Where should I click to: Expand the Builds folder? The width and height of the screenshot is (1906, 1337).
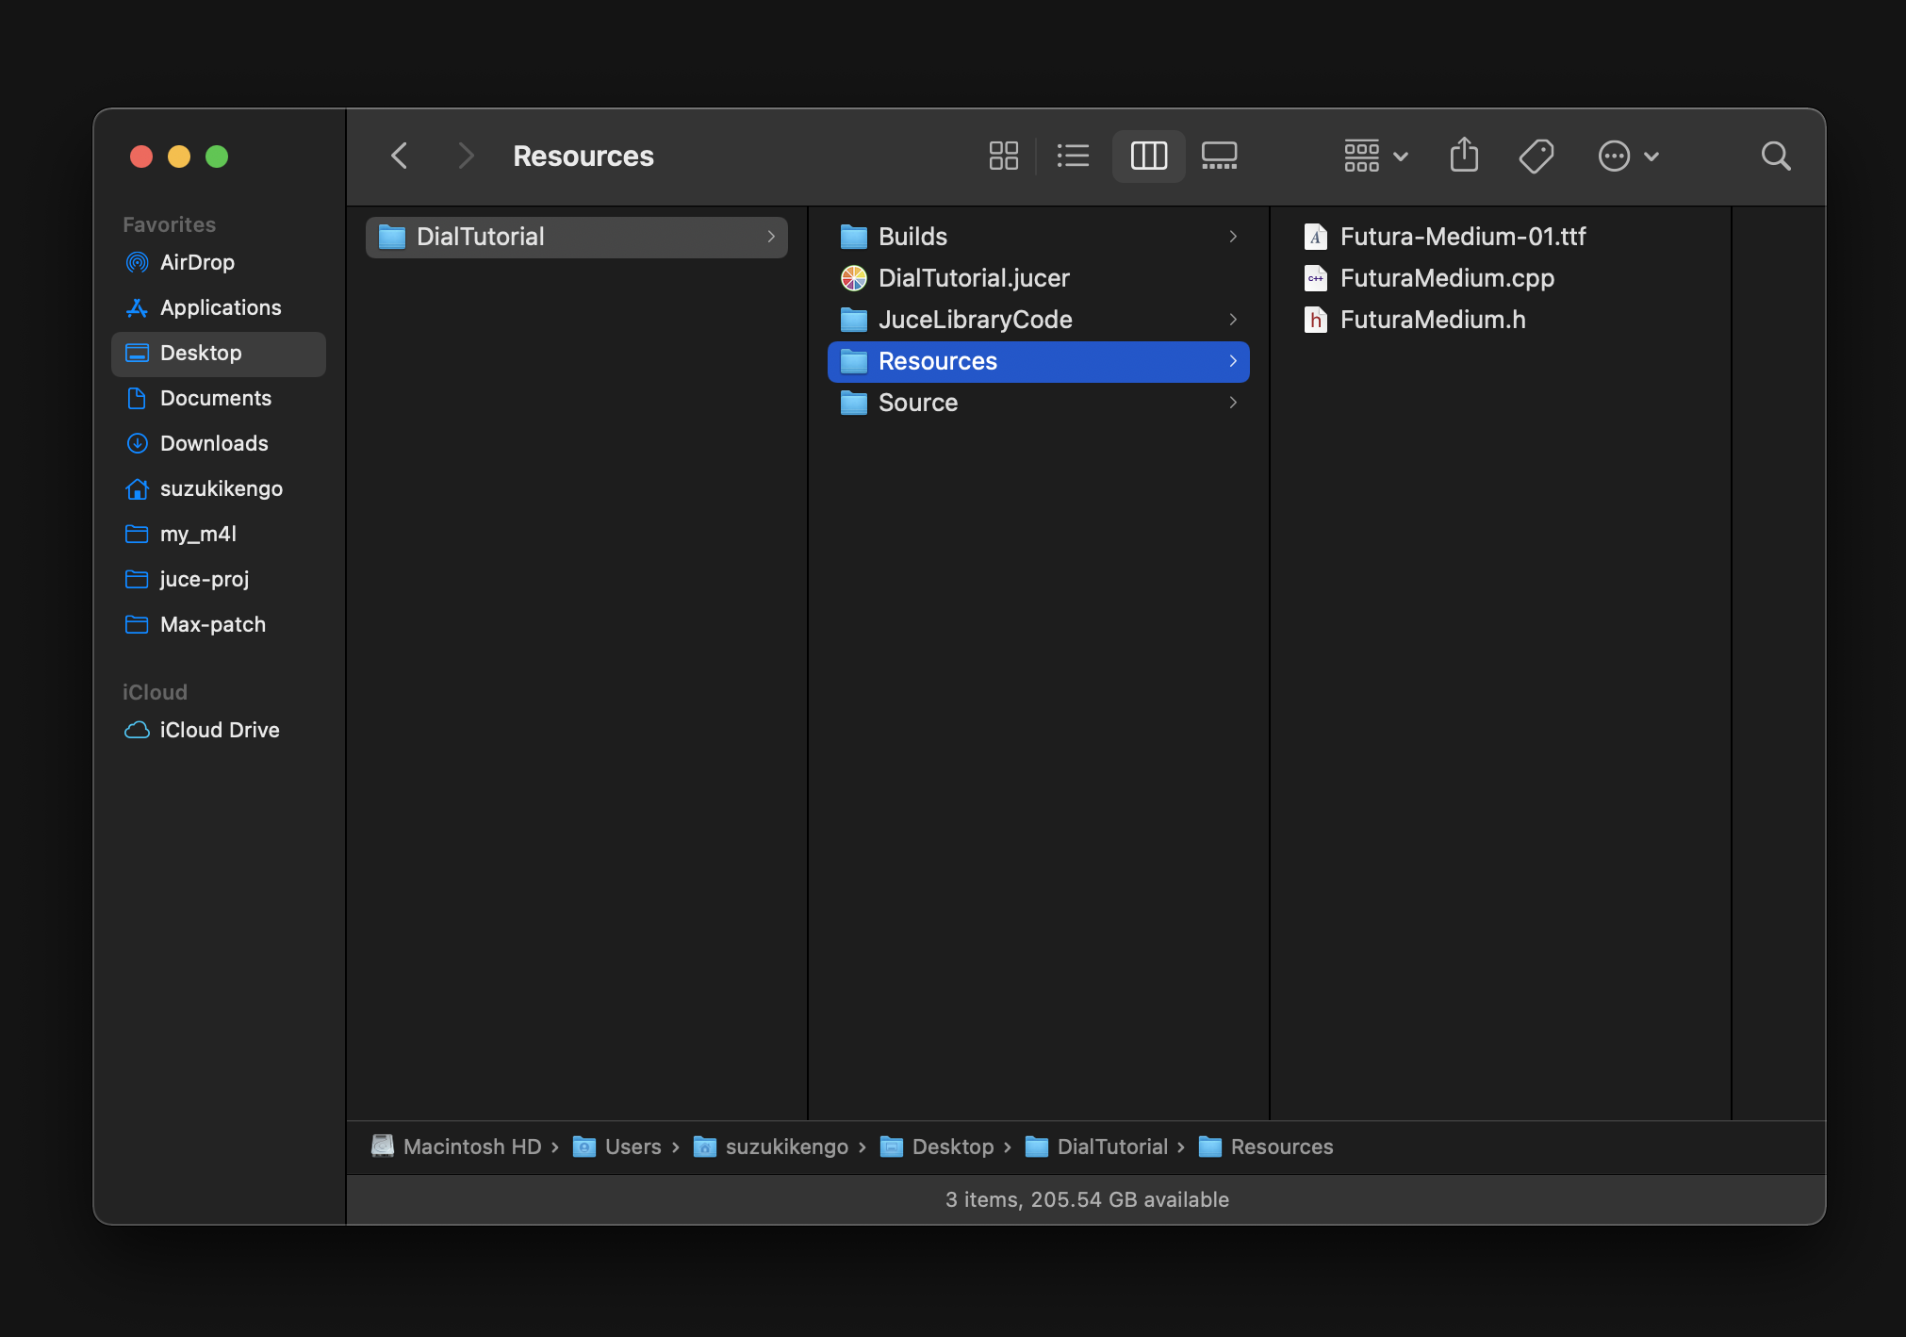[1231, 235]
